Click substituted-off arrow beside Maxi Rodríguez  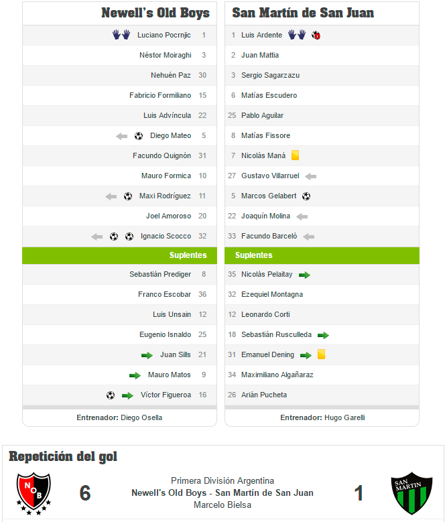(111, 196)
